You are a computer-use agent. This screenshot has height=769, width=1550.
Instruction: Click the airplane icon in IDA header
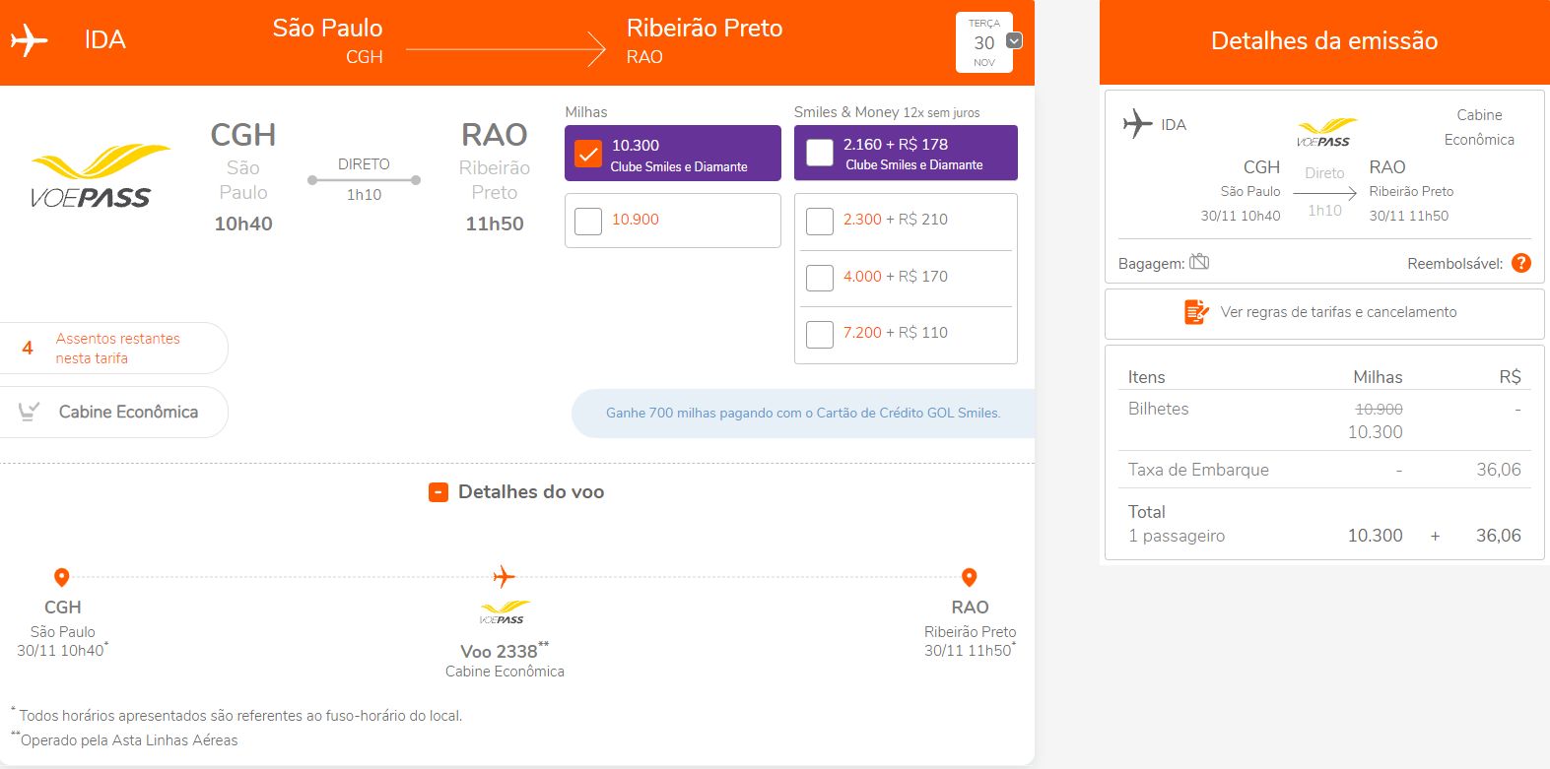pos(30,40)
